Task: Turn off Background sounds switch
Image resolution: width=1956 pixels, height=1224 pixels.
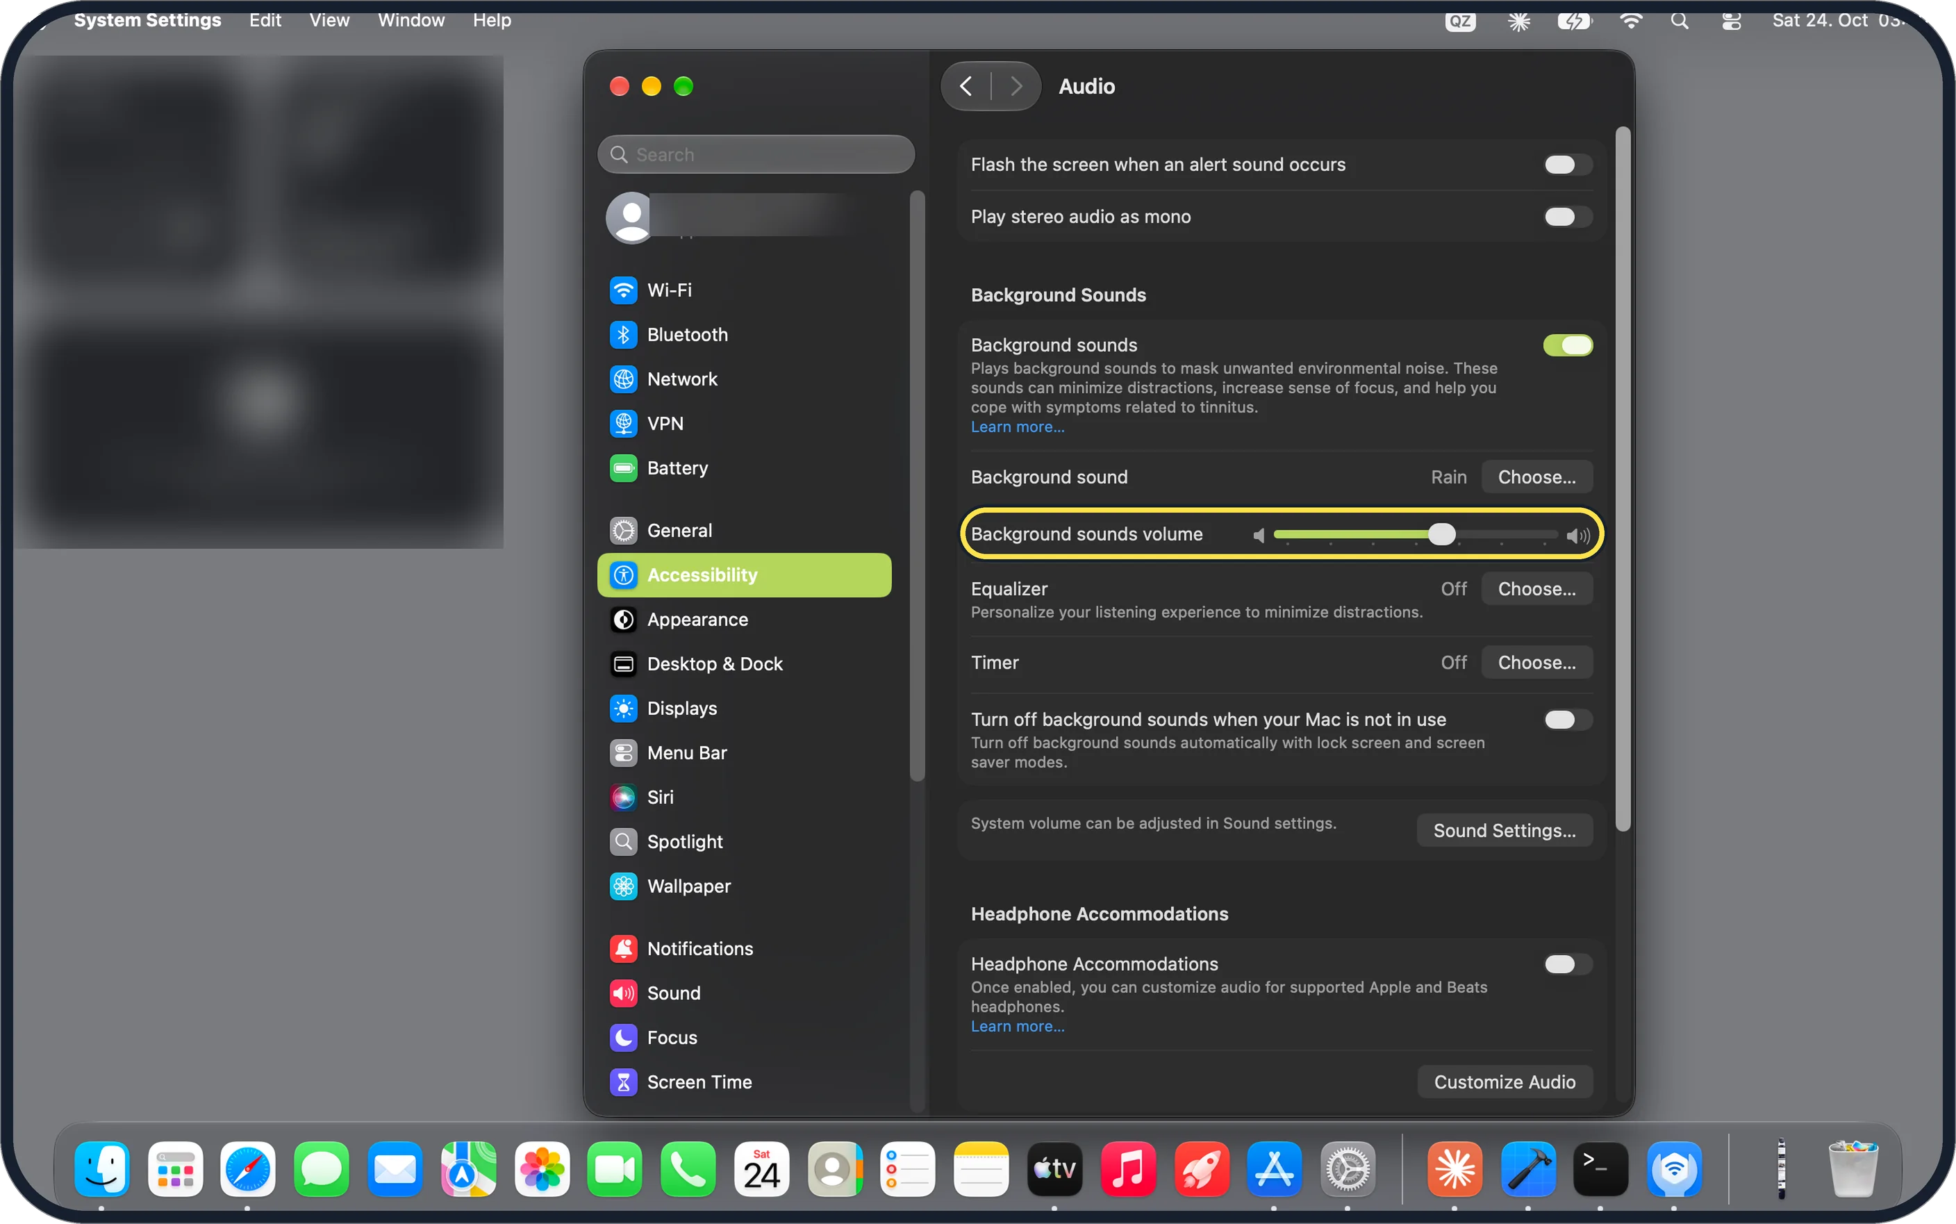Action: point(1568,346)
